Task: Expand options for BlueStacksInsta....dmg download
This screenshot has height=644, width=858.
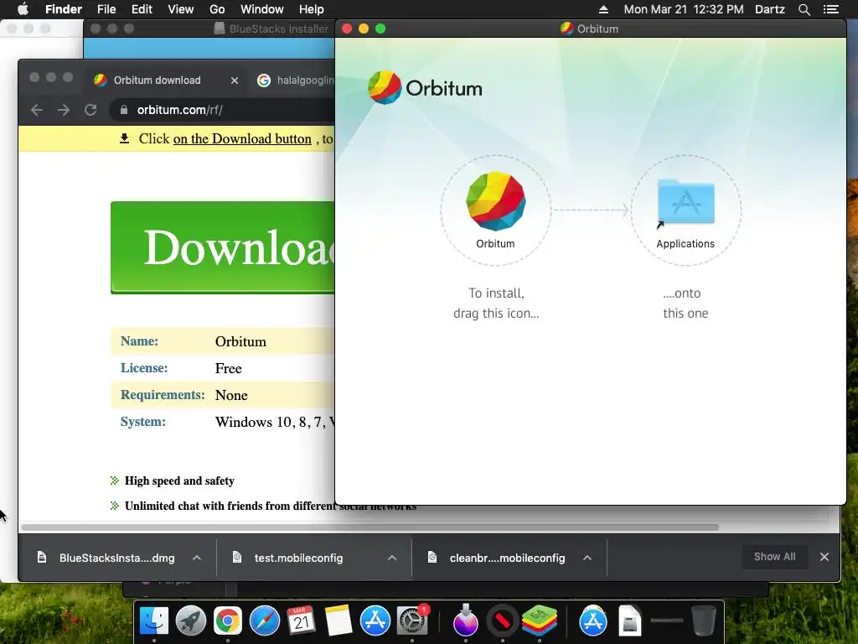Action: pyautogui.click(x=197, y=558)
